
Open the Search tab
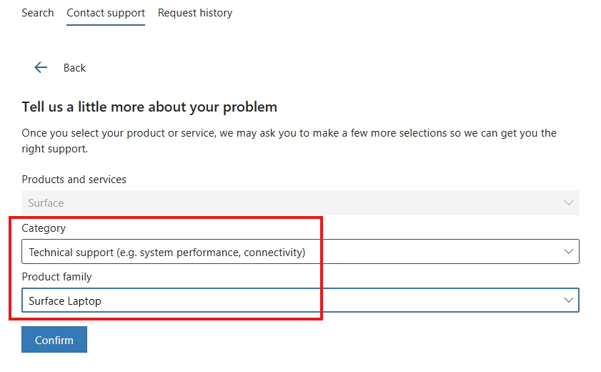click(x=38, y=13)
